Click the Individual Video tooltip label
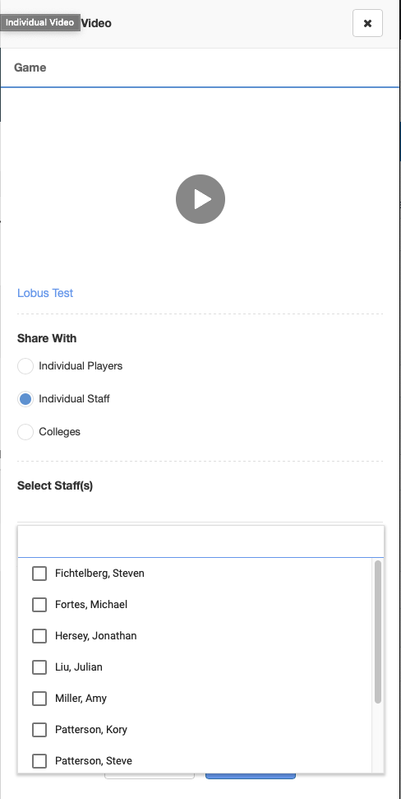Viewport: 401px width, 799px height. [x=40, y=22]
